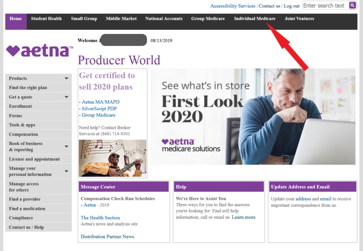
Task: Click the SilverScript PDP link
Action: tap(99, 108)
